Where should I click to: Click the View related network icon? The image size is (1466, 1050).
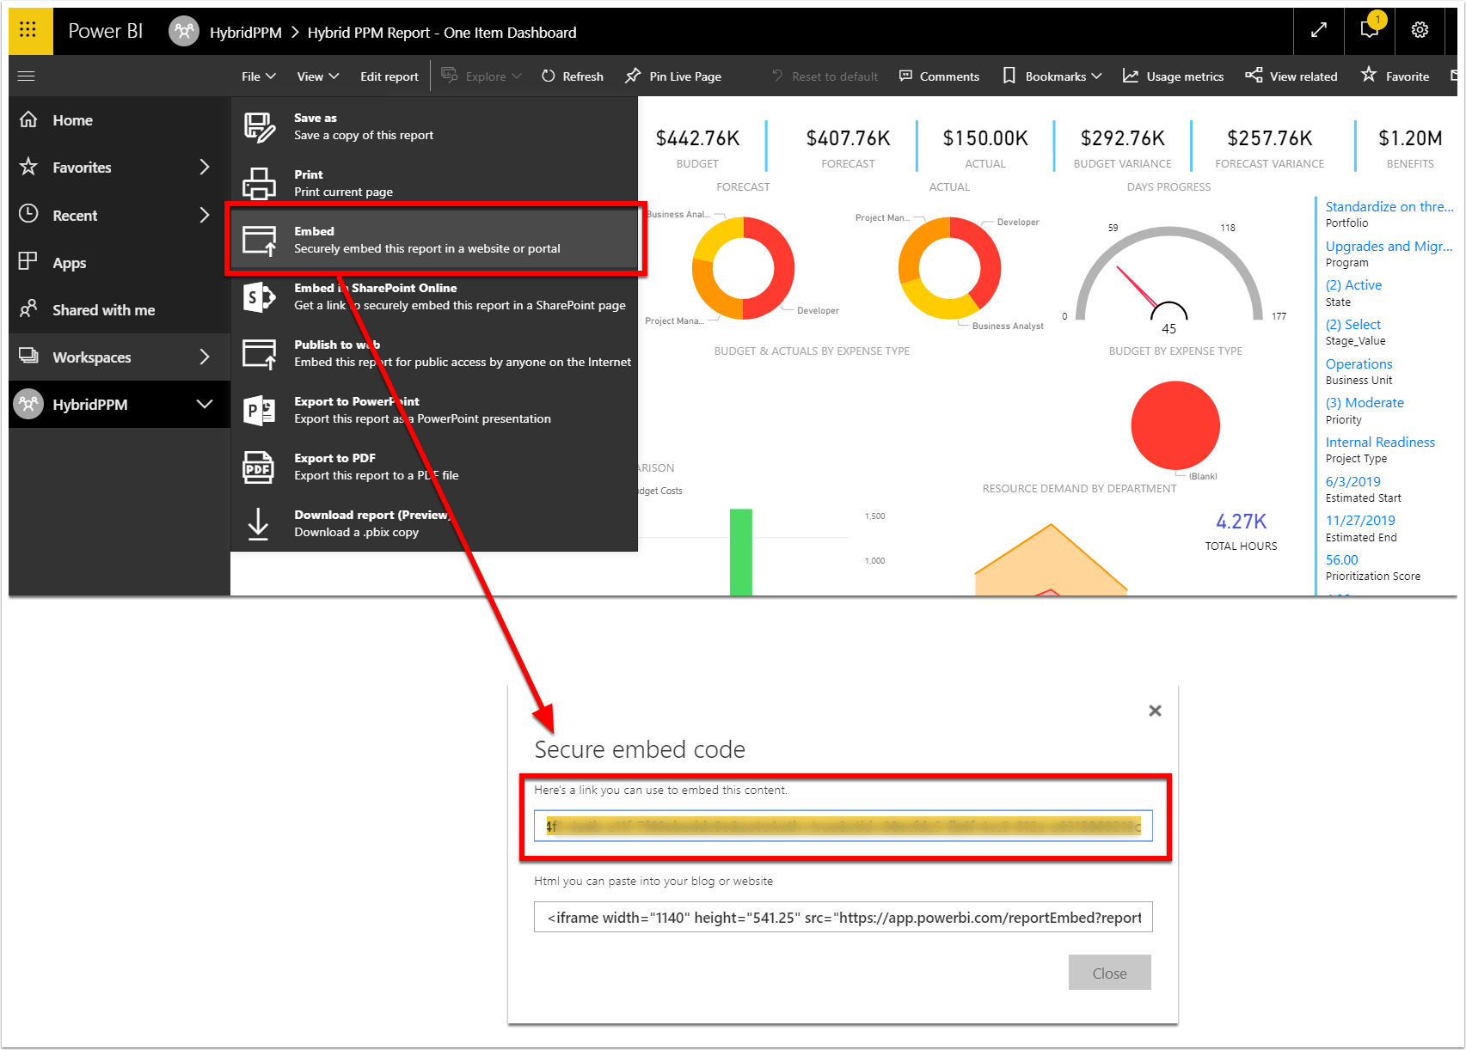click(1254, 75)
